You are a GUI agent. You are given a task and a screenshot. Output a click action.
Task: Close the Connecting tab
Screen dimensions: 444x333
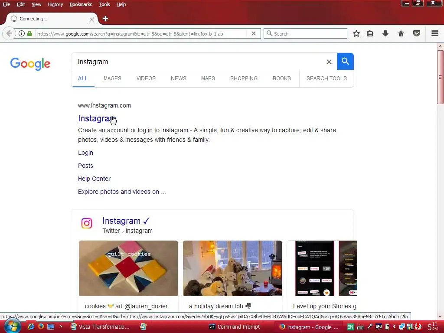92,19
